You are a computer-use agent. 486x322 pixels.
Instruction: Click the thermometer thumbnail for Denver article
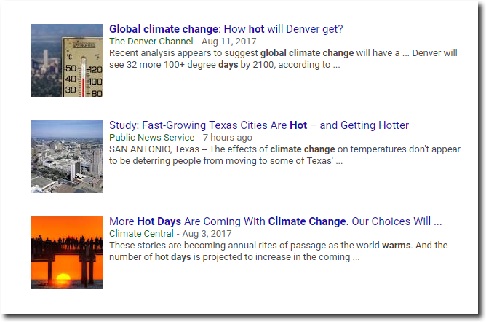click(x=67, y=60)
